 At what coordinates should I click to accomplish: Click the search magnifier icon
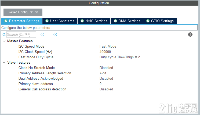(x=4, y=34)
